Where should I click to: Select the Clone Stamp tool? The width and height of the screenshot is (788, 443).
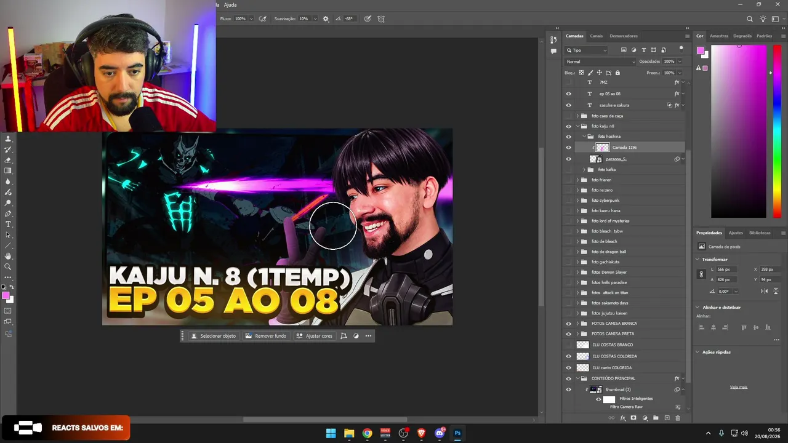(8, 139)
